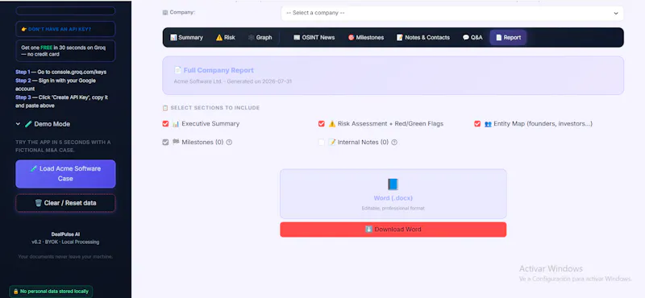The width and height of the screenshot is (645, 298).
Task: Click the warning icon beside Risk Assessment label
Action: point(332,124)
